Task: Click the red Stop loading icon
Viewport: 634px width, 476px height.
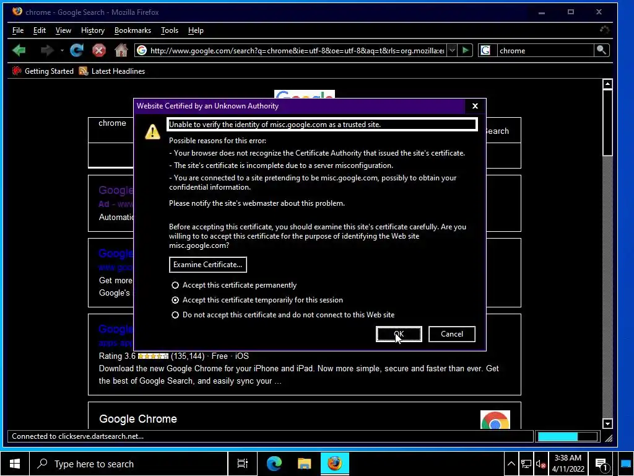Action: pyautogui.click(x=98, y=50)
